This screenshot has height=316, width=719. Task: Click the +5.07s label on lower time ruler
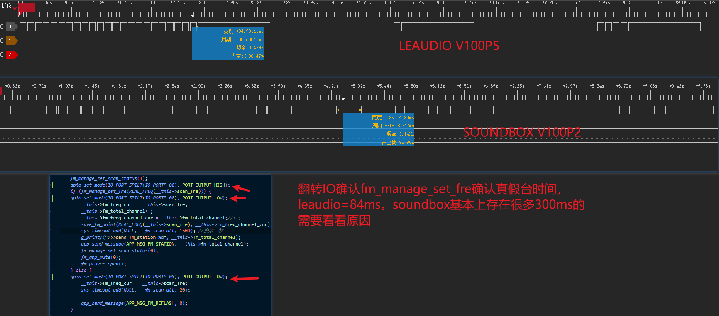358,86
